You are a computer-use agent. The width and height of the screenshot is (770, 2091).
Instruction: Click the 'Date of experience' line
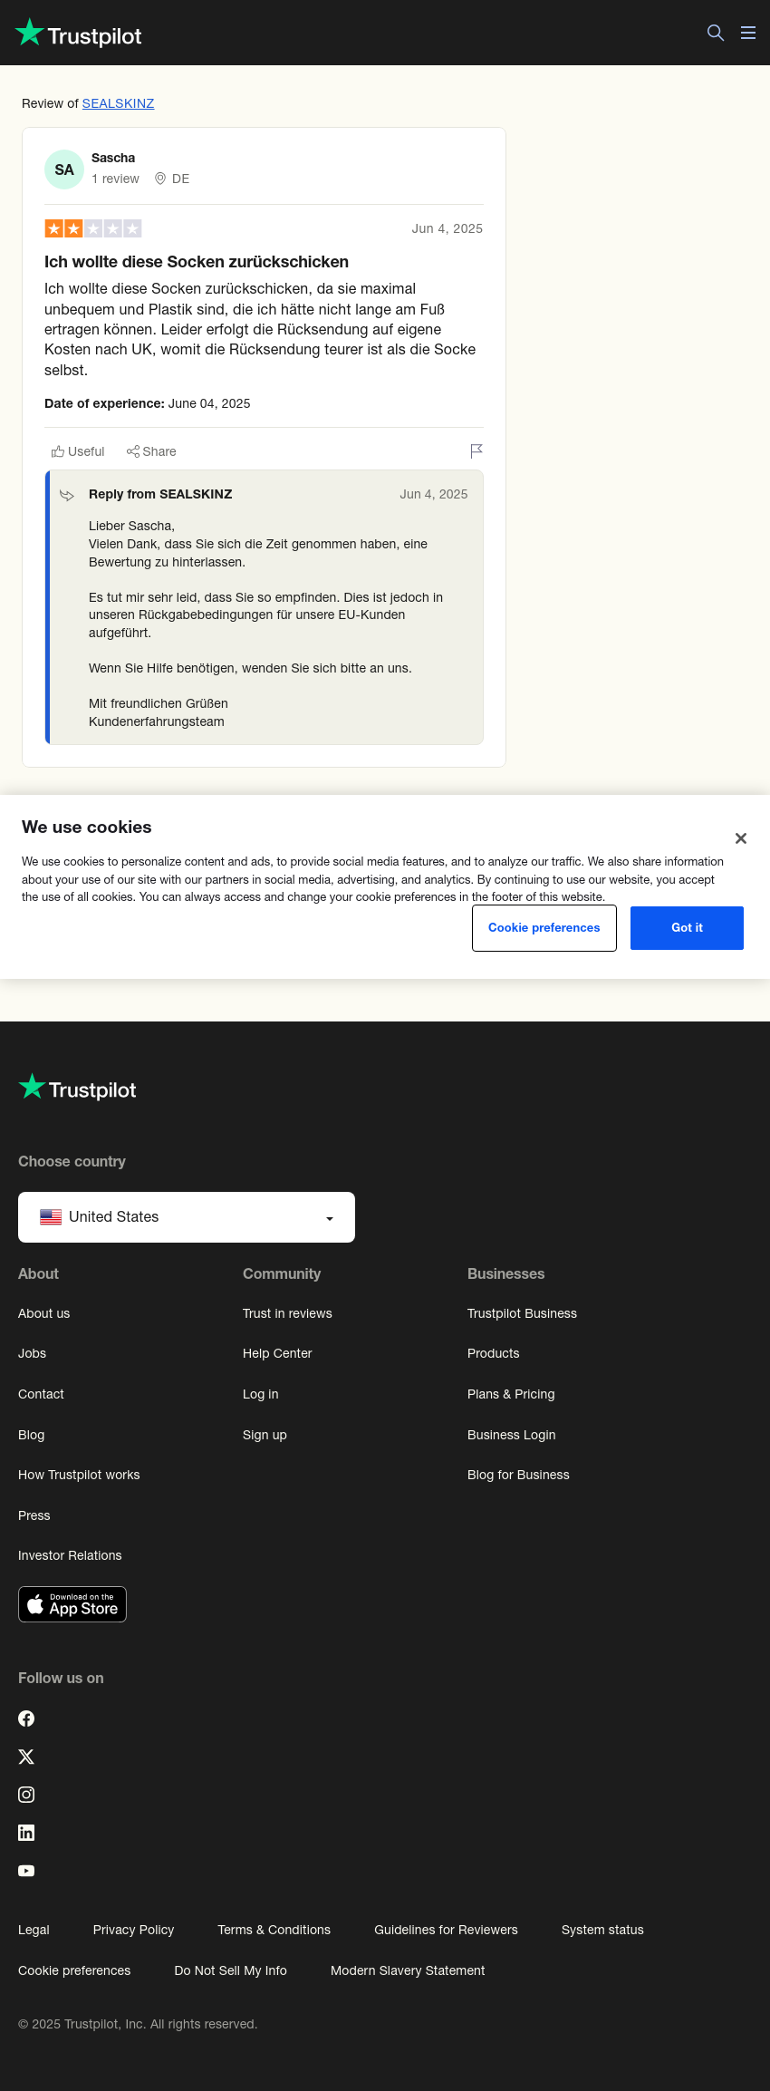click(x=148, y=403)
